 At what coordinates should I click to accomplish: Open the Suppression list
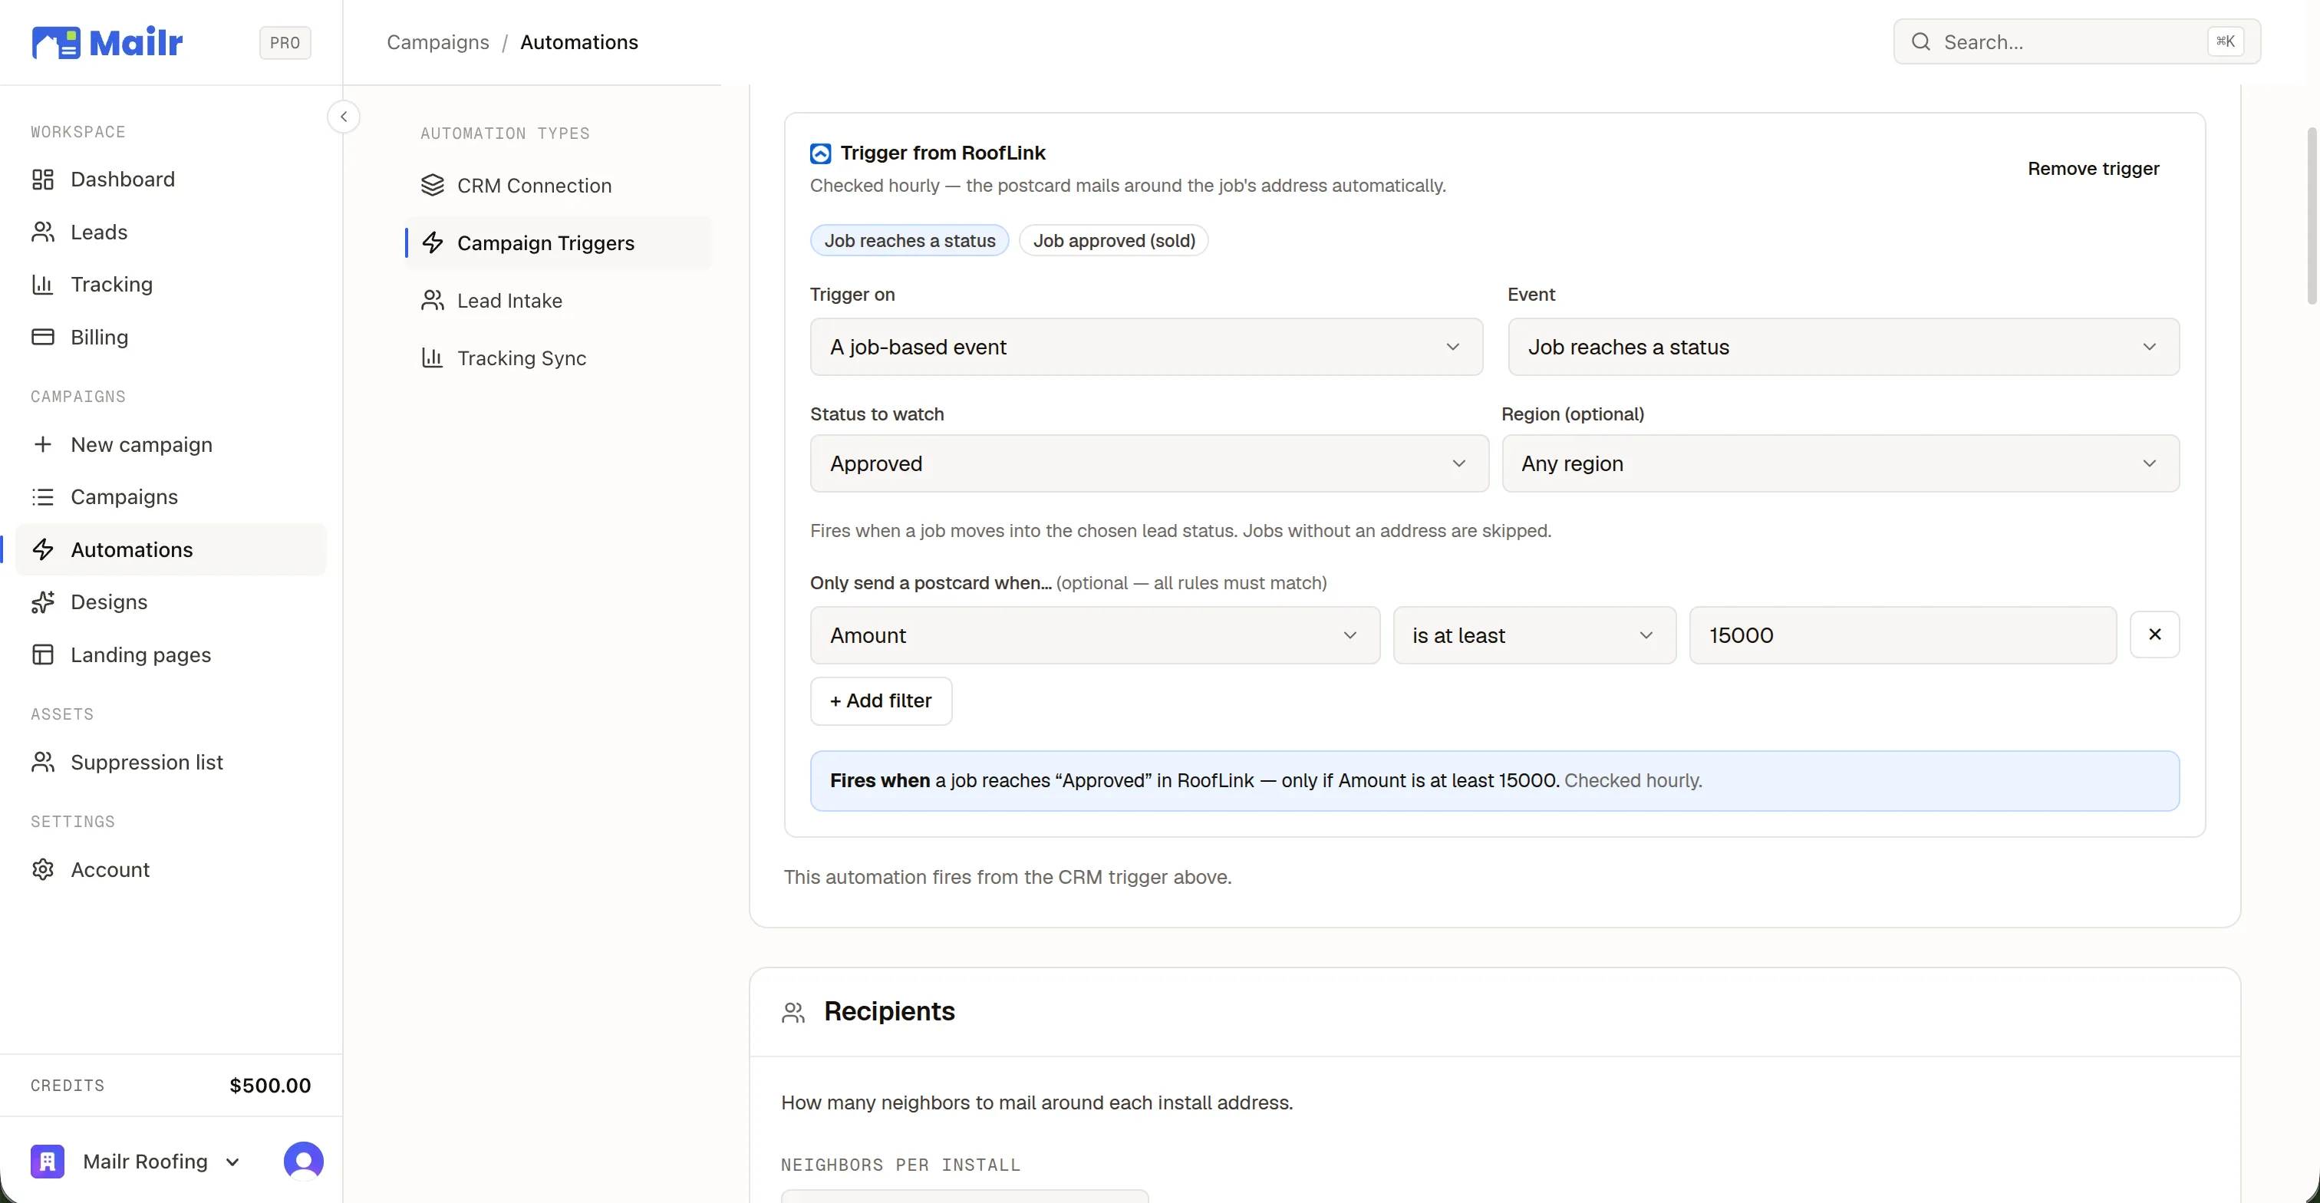(171, 763)
